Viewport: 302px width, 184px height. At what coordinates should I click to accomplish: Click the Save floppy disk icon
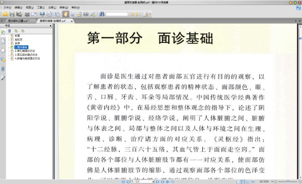click(12, 14)
